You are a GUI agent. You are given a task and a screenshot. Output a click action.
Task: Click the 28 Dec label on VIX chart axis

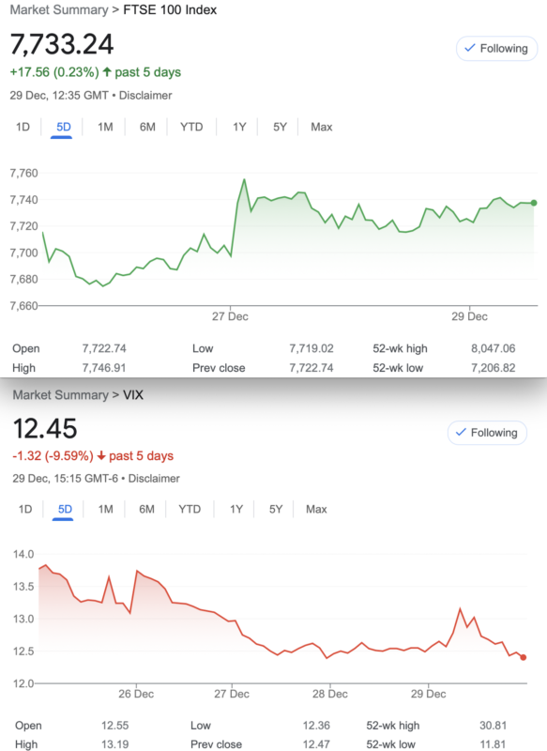pyautogui.click(x=330, y=694)
